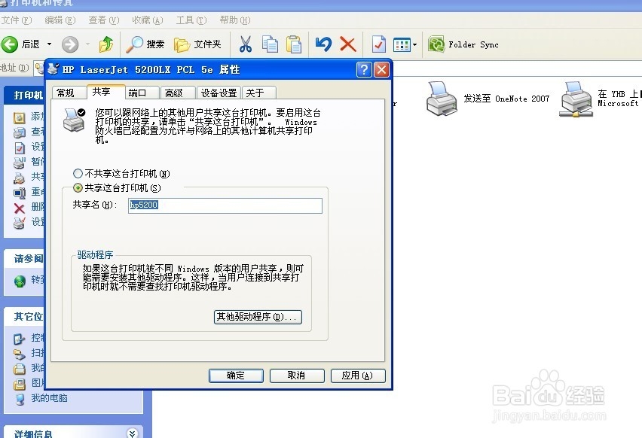Viewport: 642px width, 438px height.
Task: Click the Copy icon in toolbar
Action: 270,44
